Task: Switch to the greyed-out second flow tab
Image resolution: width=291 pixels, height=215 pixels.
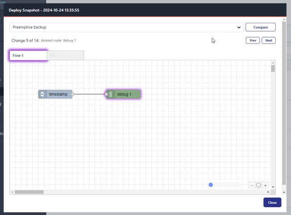Action: pyautogui.click(x=65, y=55)
